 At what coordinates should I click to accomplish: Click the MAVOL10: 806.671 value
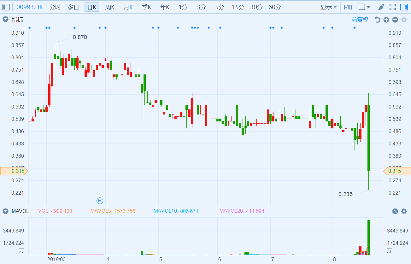pyautogui.click(x=176, y=211)
